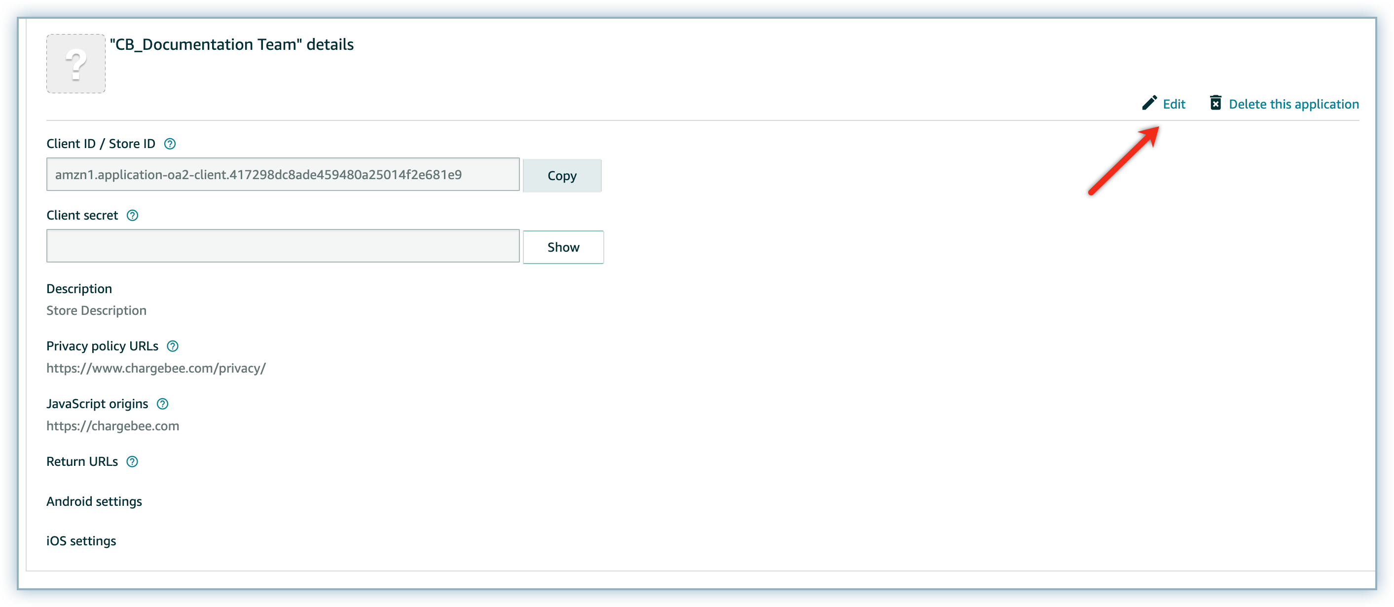Click help icon beside Client secret

point(133,216)
